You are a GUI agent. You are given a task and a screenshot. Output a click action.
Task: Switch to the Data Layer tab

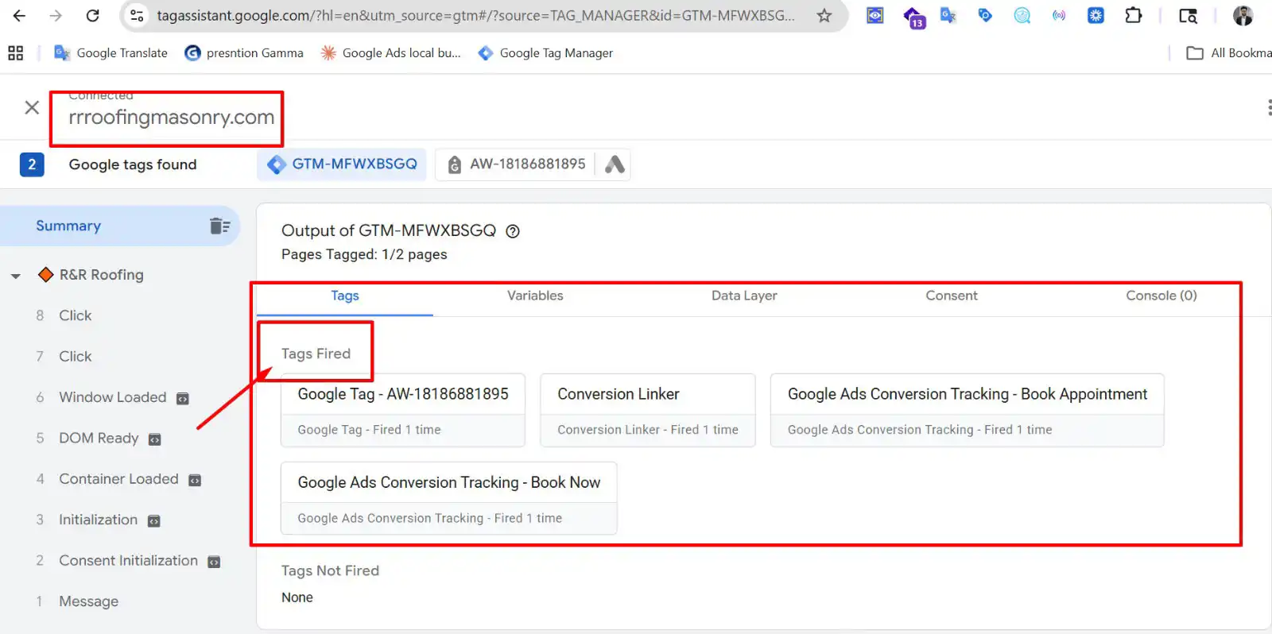(x=744, y=296)
